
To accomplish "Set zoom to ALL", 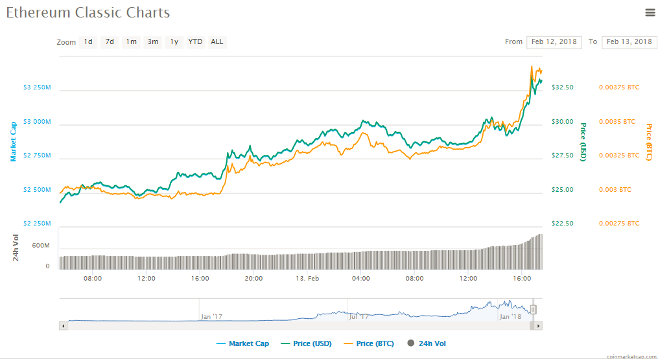I will pos(217,42).
